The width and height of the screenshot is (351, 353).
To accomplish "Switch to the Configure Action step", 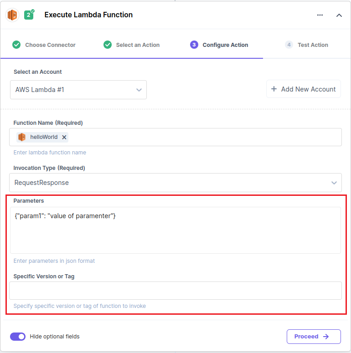I will coord(219,45).
